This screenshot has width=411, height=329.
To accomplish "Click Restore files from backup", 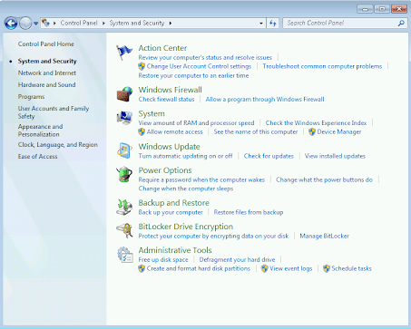I will 249,212.
